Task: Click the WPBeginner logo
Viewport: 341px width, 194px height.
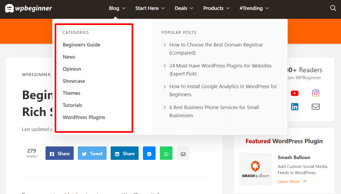Action: (x=28, y=8)
